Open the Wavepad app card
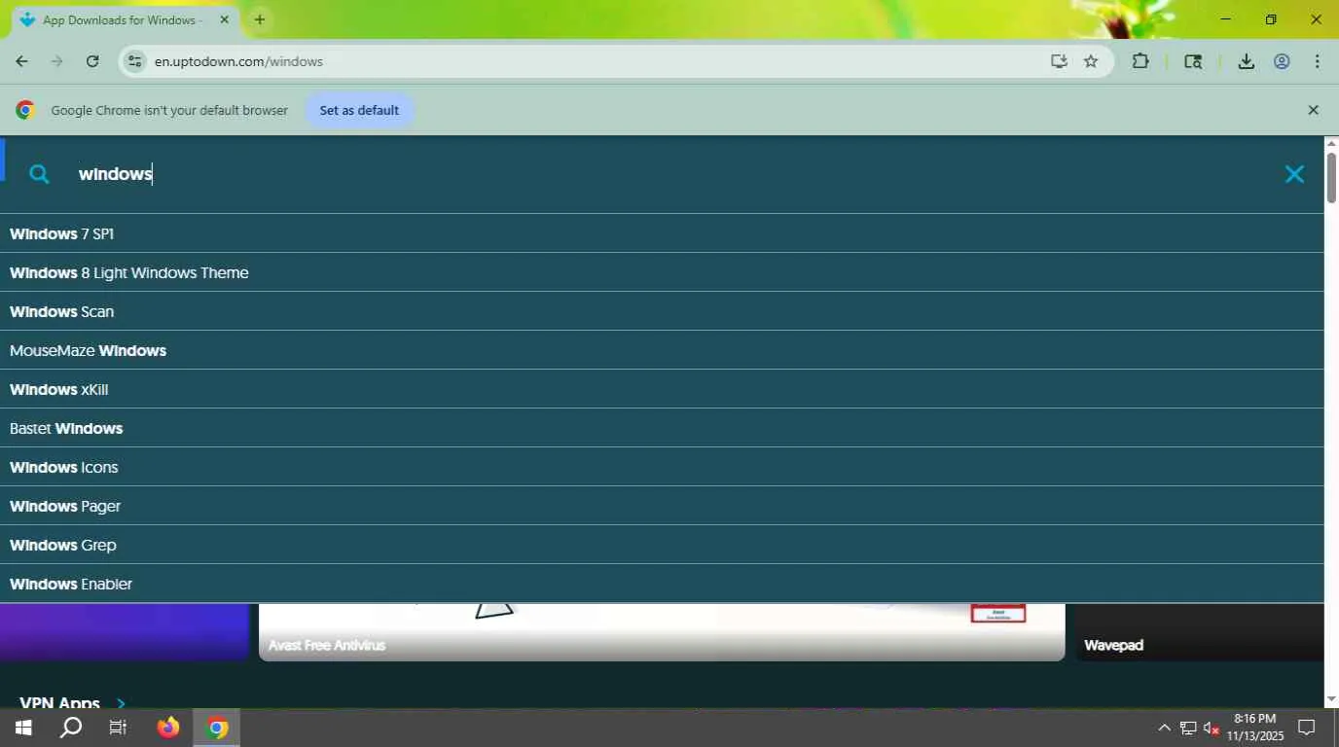The height and width of the screenshot is (747, 1339). tap(1199, 632)
